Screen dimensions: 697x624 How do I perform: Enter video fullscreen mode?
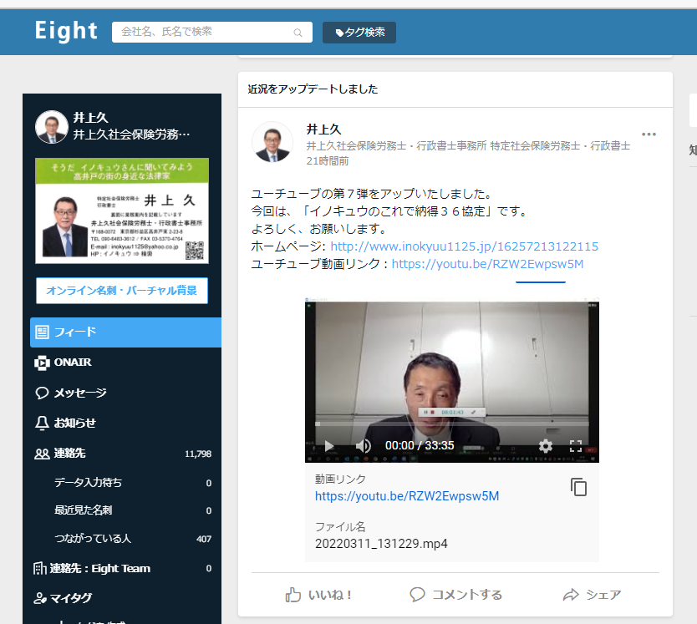click(x=576, y=446)
